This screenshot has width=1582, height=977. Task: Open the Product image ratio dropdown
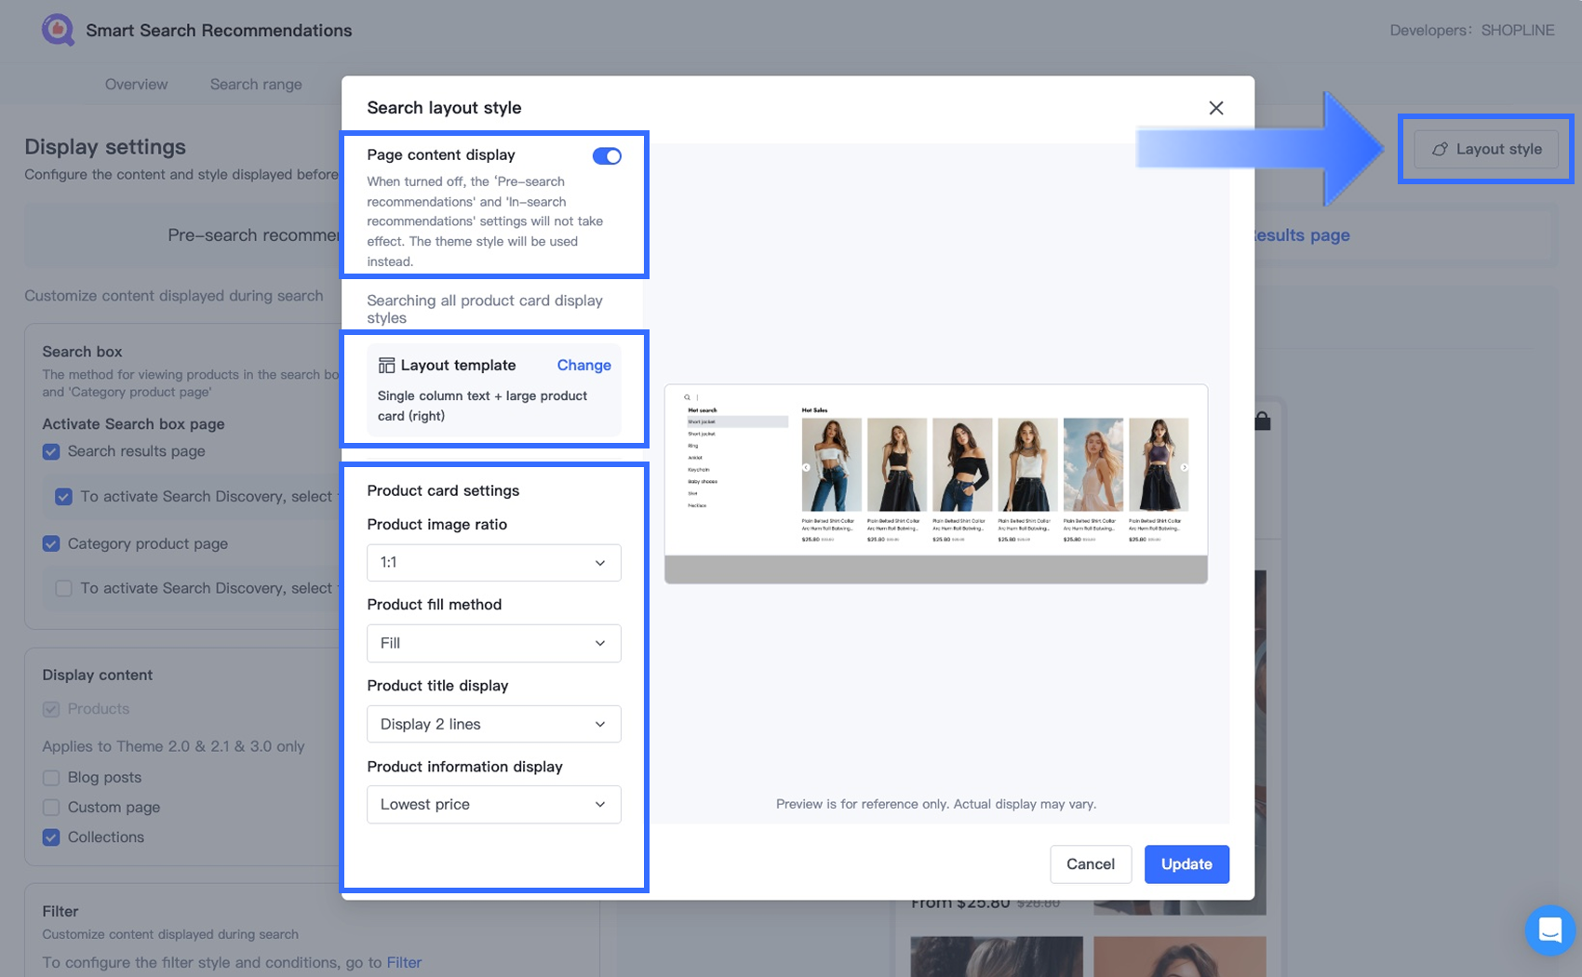click(x=493, y=562)
